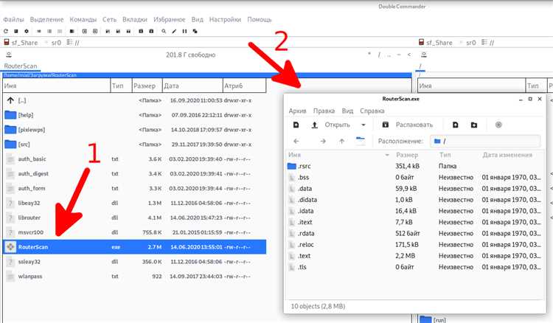Click the [pixiewps] folder icon
Viewport: 553px width, 323px height.
point(10,129)
